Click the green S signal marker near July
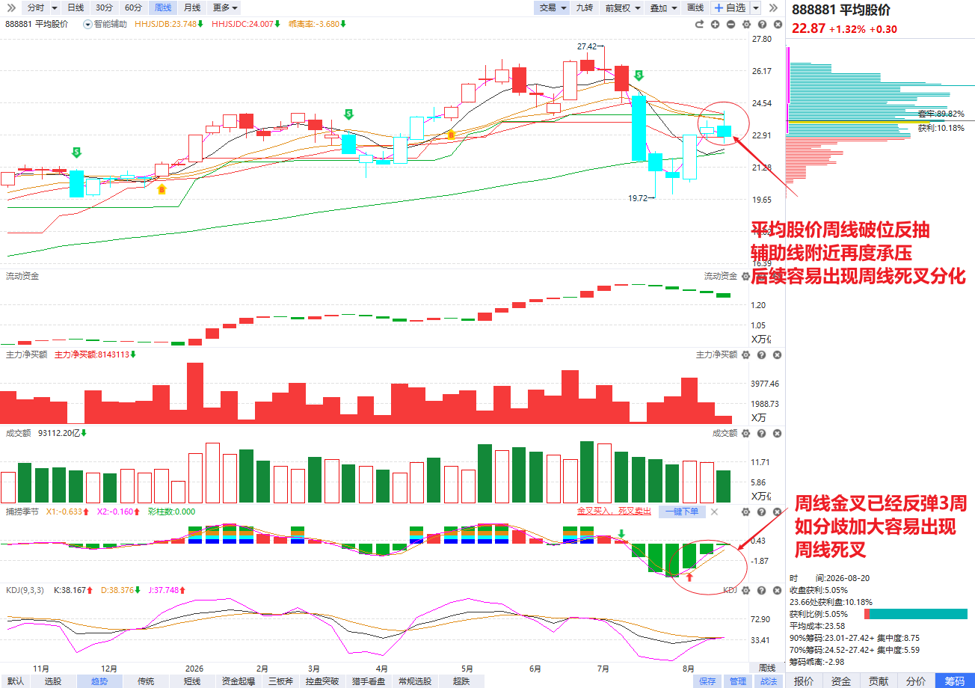 pyautogui.click(x=639, y=76)
